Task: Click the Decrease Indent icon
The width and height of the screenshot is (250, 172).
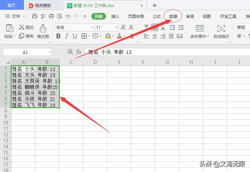Action: [172, 28]
